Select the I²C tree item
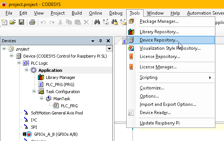The image size is (224, 141). tap(34, 120)
